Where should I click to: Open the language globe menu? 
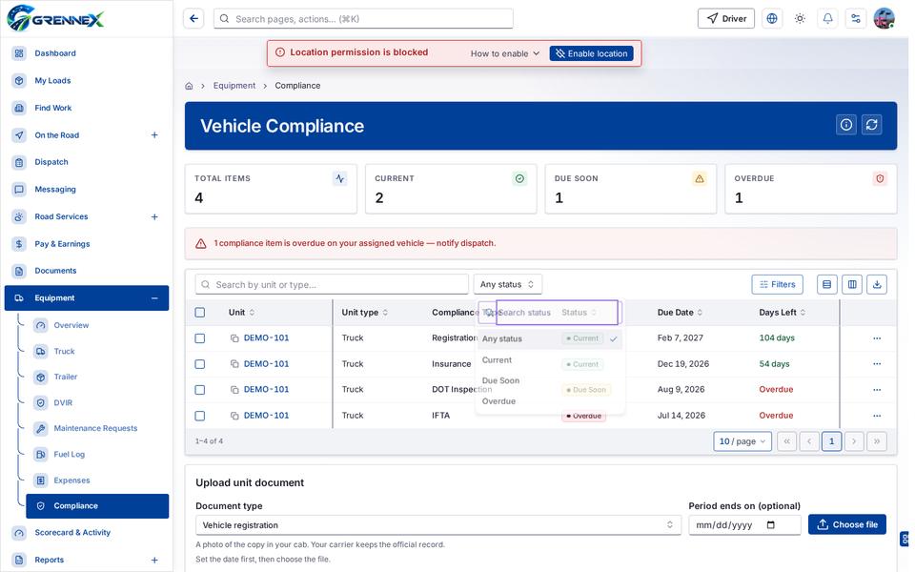[772, 19]
